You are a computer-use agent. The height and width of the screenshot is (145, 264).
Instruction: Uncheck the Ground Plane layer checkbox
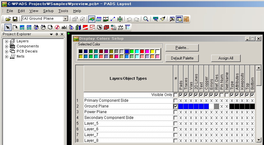click(x=175, y=106)
